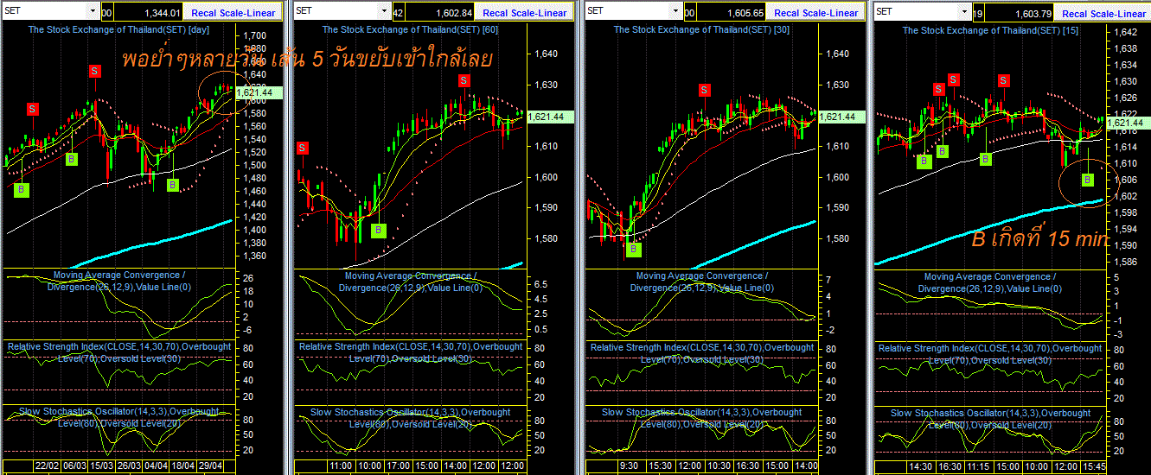Click the 1,603.79 value field in the 15-minute chart
This screenshot has width=1151, height=475.
tap(1020, 12)
